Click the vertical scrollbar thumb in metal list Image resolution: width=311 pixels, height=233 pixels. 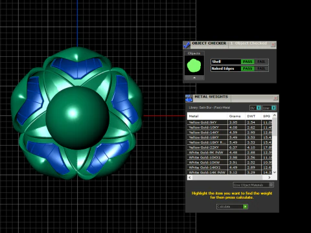[275, 127]
